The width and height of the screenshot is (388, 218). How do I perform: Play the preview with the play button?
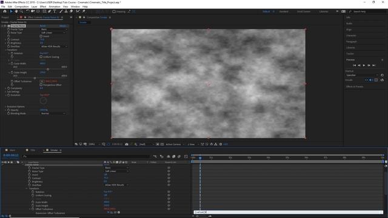coord(364,65)
